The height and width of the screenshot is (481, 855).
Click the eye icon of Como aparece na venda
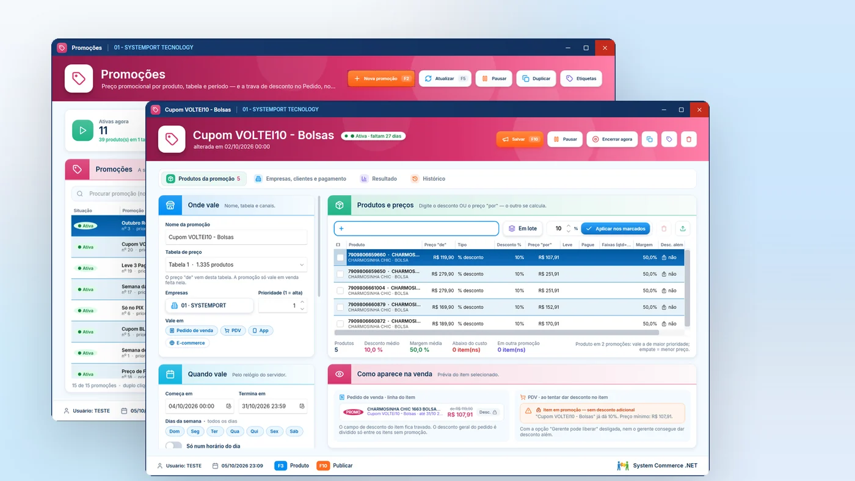pyautogui.click(x=340, y=374)
